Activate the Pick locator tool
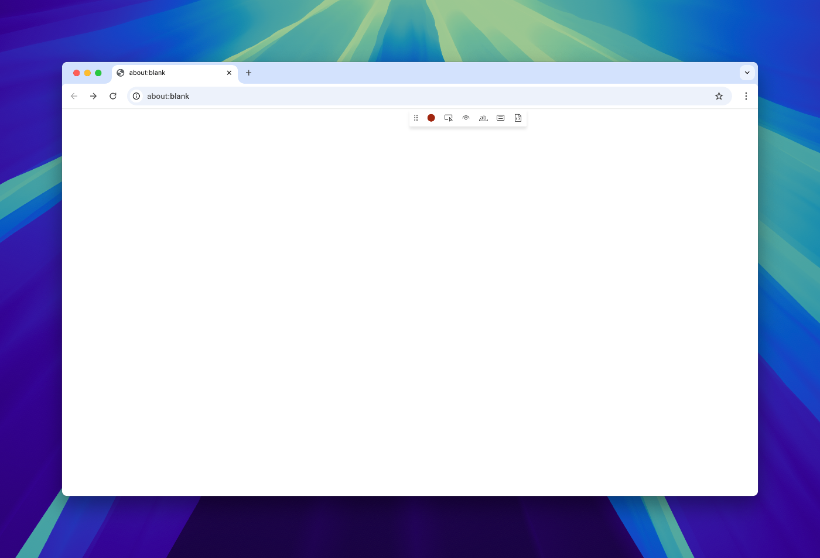Viewport: 820px width, 558px height. click(x=449, y=118)
